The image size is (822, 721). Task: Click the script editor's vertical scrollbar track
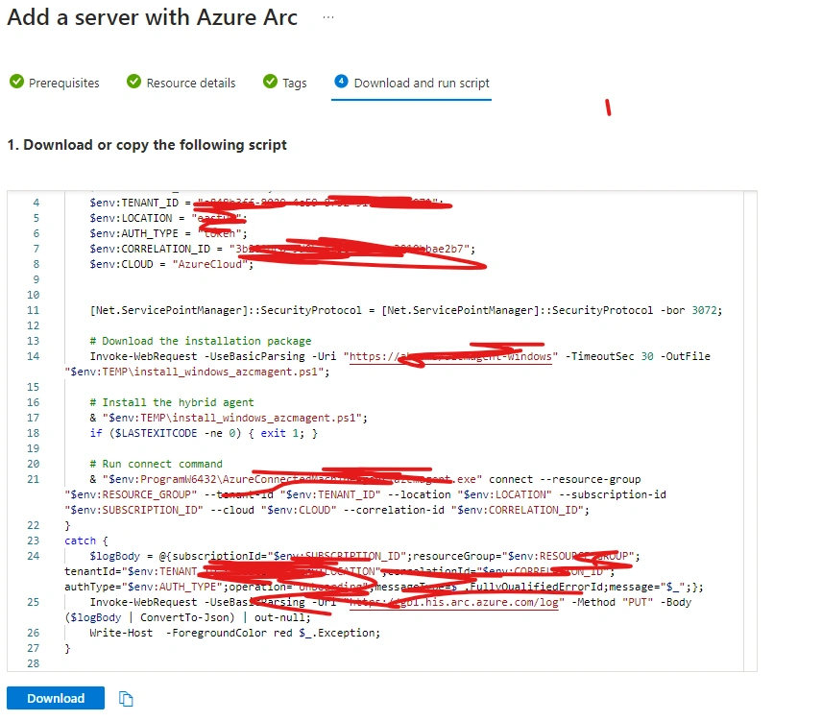coord(750,431)
